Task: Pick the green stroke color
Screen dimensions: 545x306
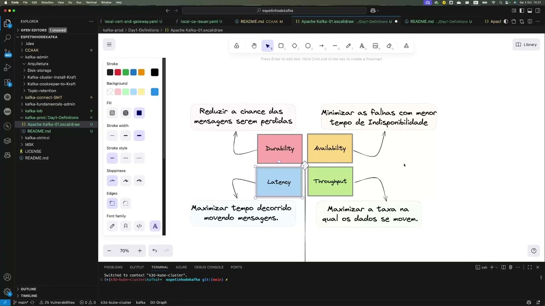Action: 126,72
